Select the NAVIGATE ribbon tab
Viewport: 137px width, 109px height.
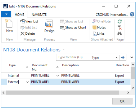pos(39,15)
